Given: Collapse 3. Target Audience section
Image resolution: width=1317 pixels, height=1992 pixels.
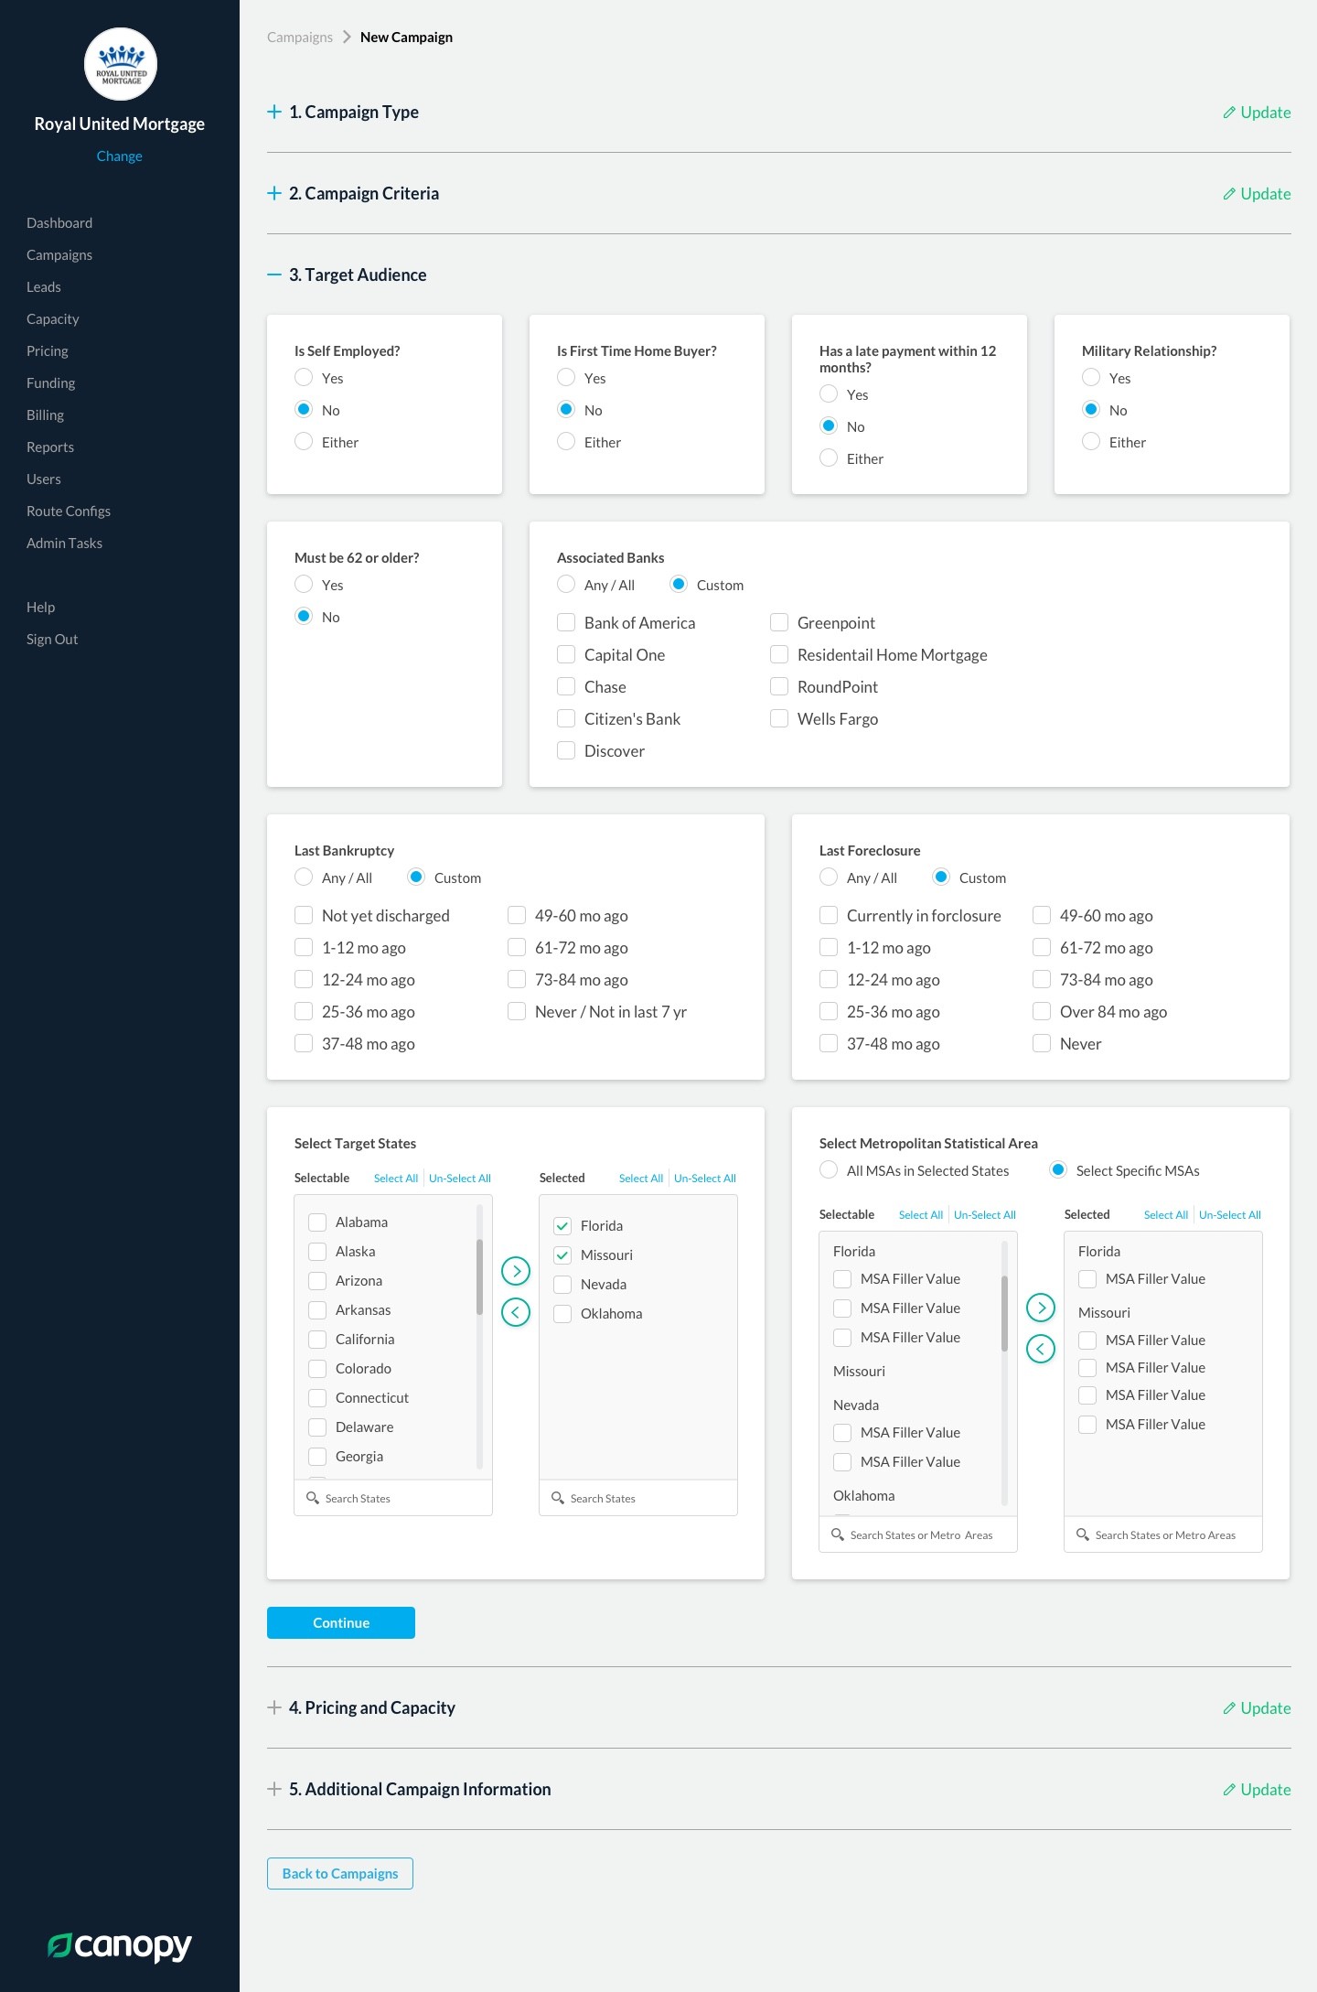Looking at the screenshot, I should (x=274, y=275).
